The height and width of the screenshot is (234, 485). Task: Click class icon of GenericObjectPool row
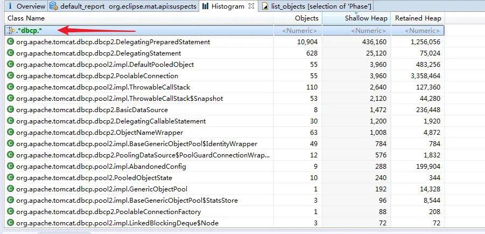11,189
